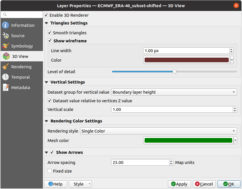
Task: Collapse the Triangles Settings section
Action: tap(47, 23)
